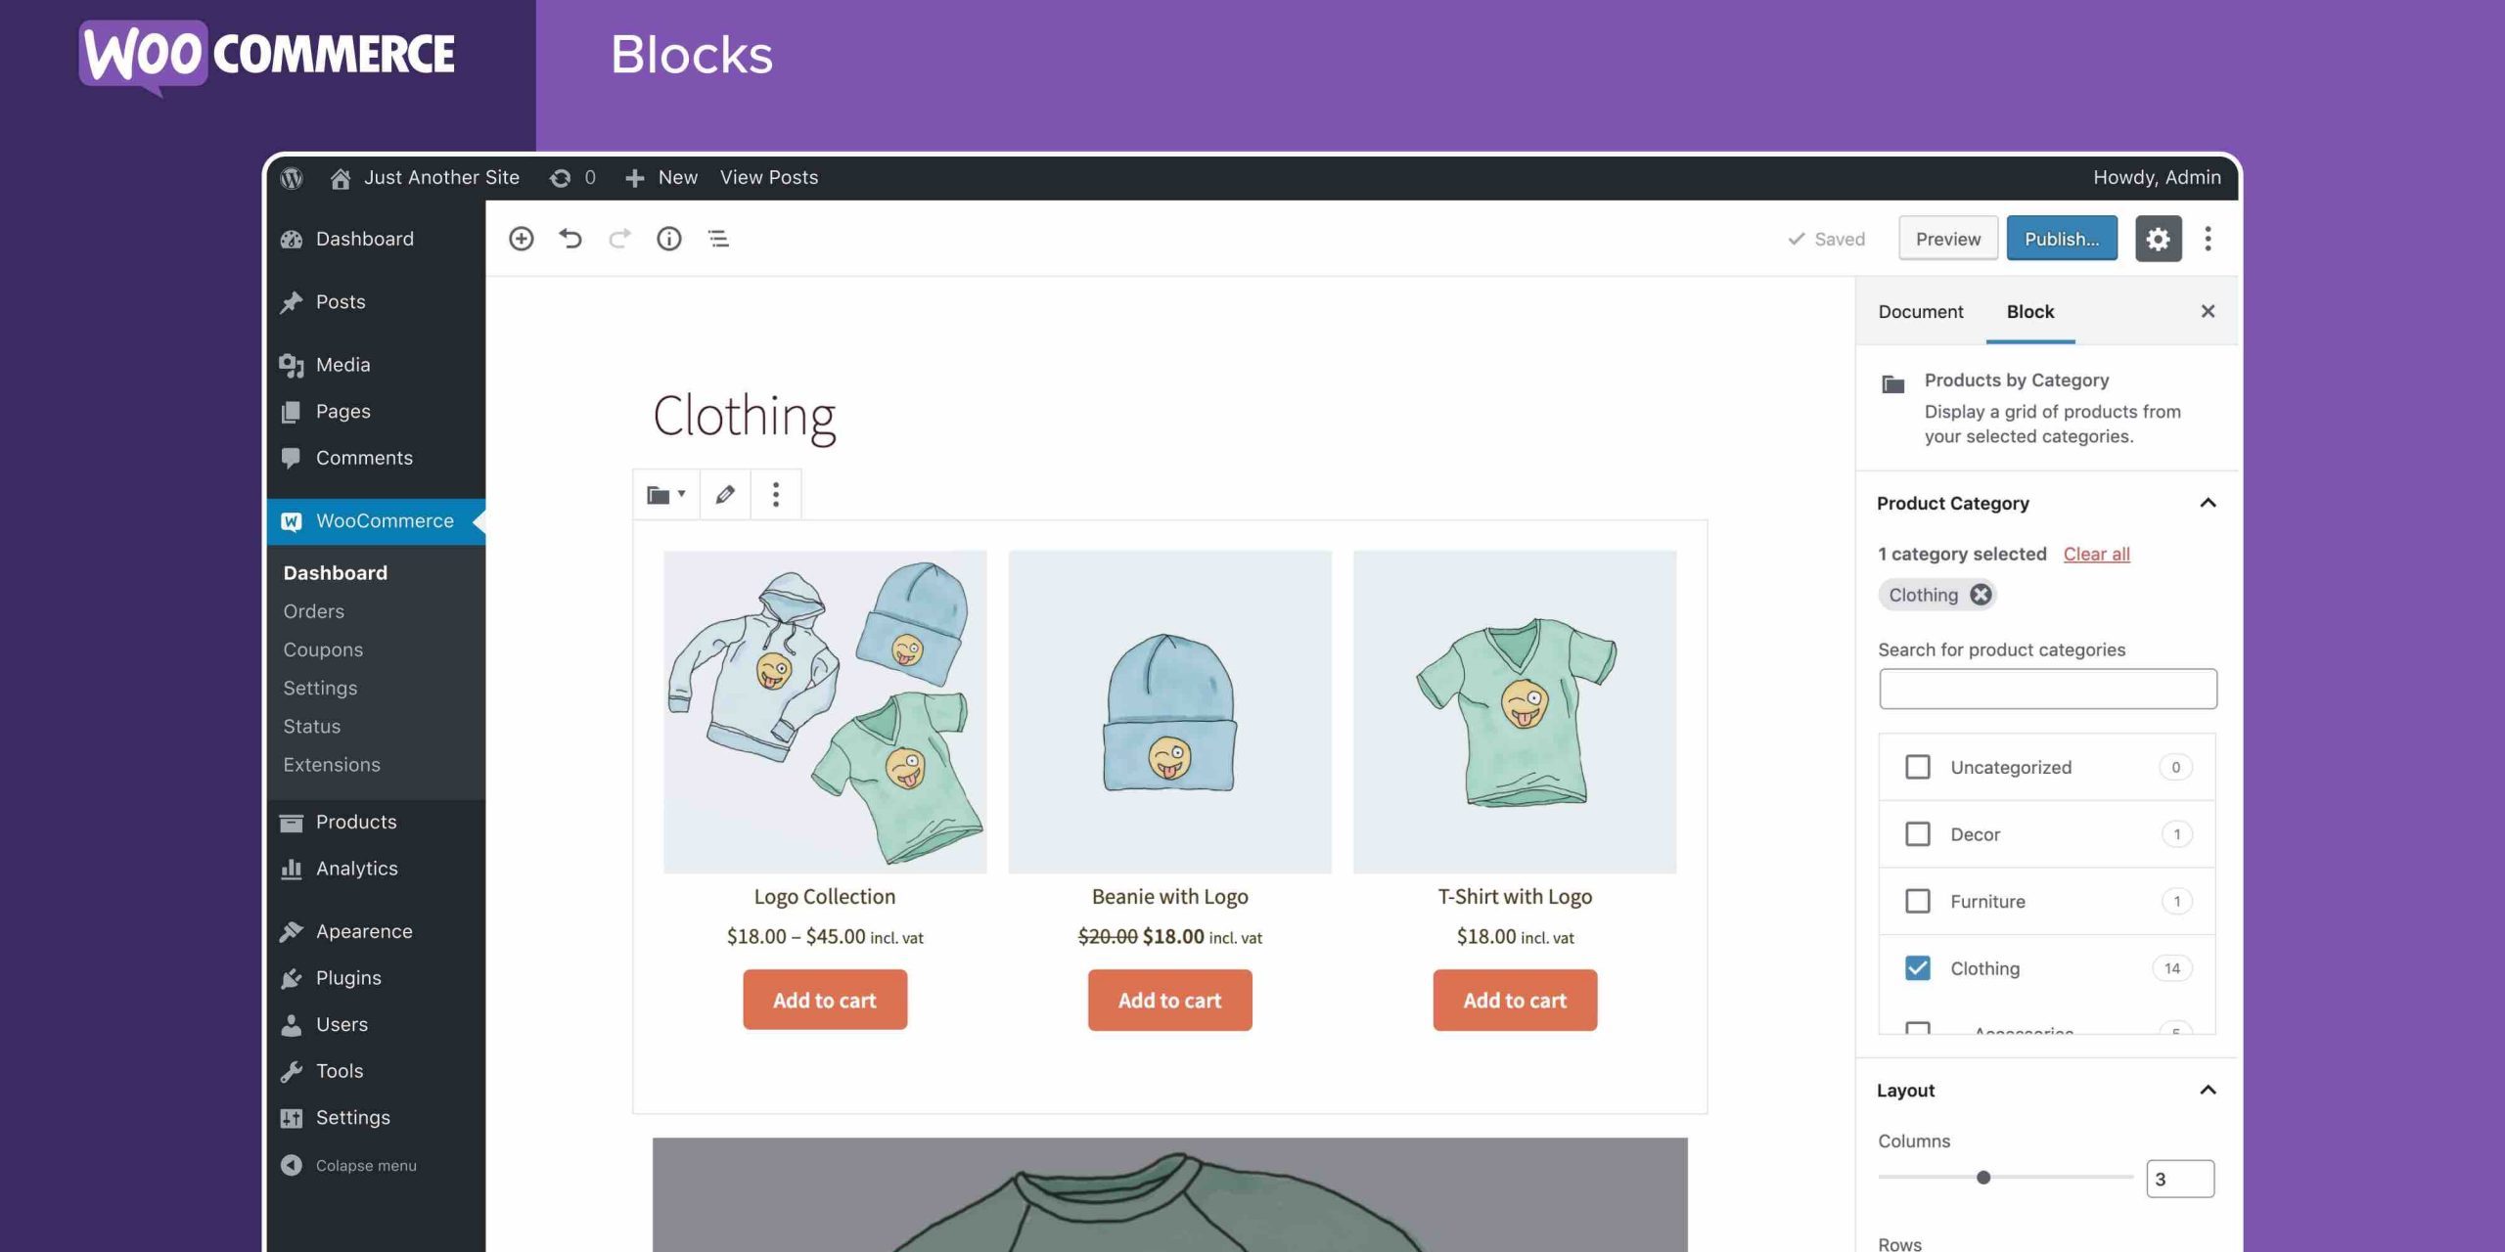The height and width of the screenshot is (1252, 2505).
Task: Uncheck the Clothing category
Action: pos(1917,967)
